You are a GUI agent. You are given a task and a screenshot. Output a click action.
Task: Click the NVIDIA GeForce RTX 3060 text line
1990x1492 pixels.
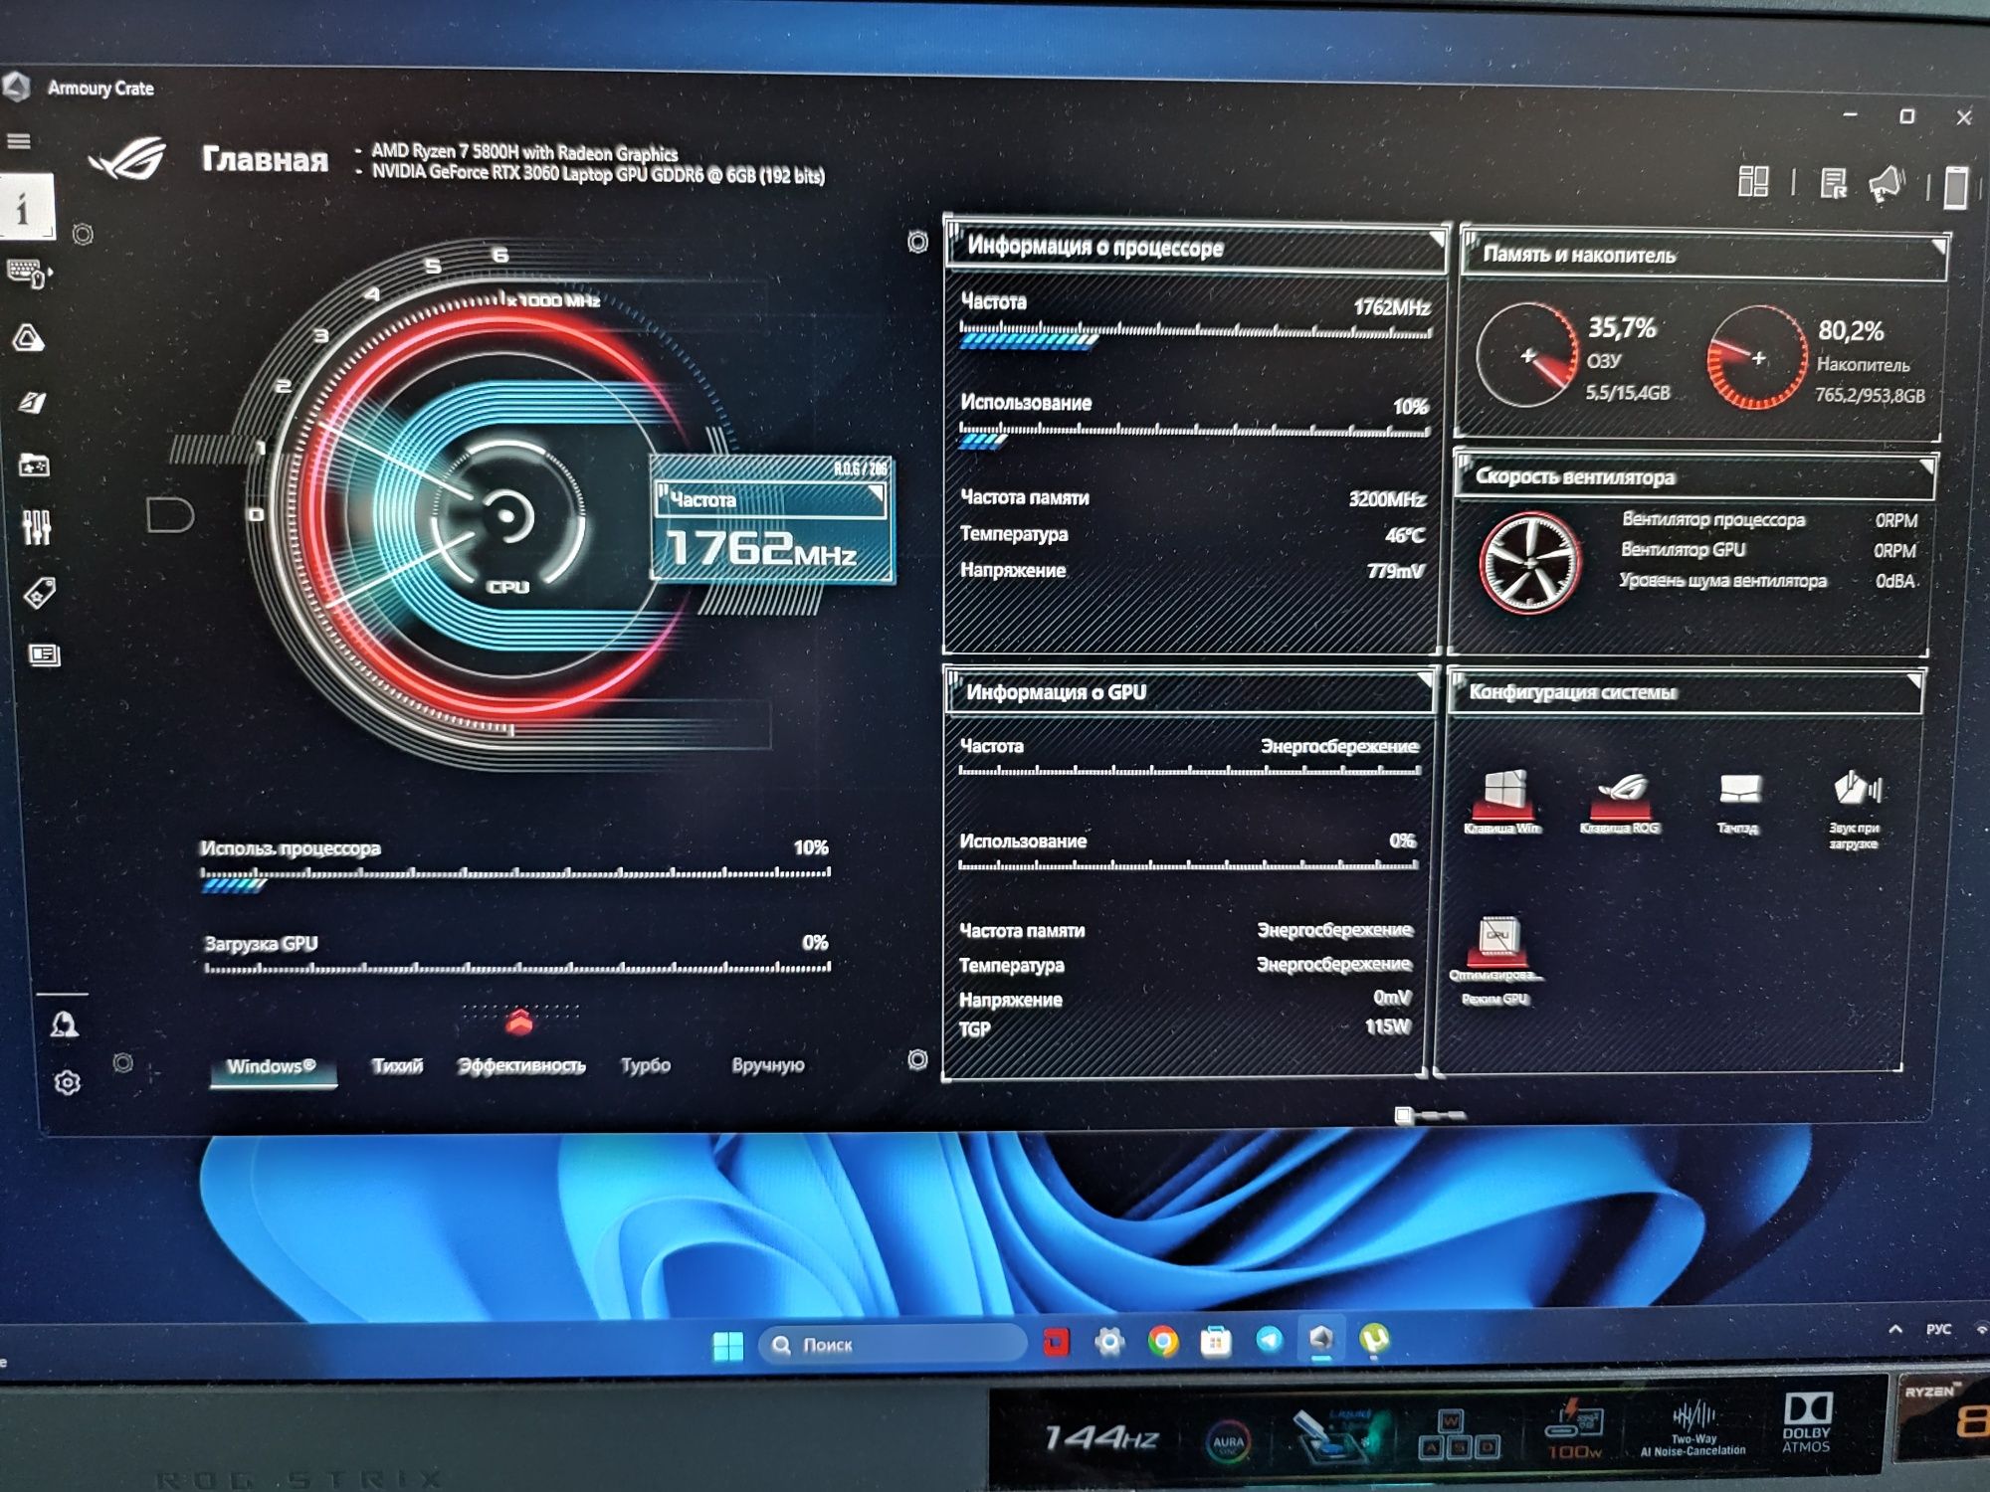598,174
